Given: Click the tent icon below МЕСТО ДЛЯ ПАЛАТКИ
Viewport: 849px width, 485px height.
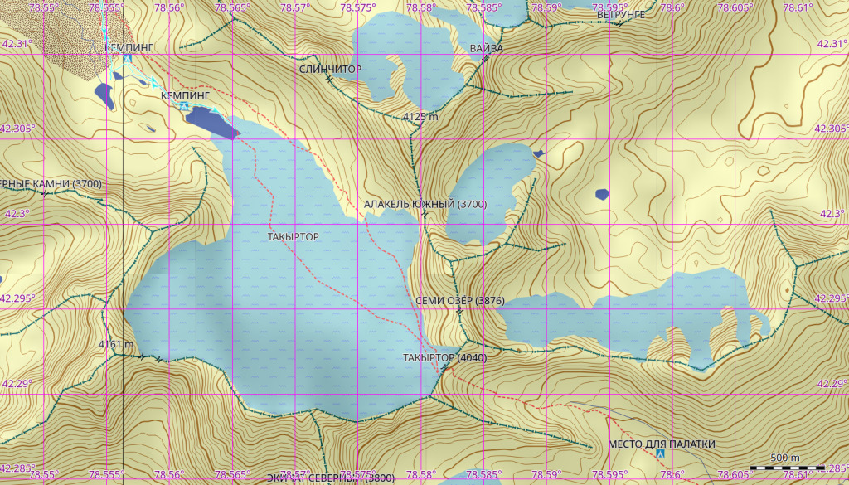Looking at the screenshot, I should click(660, 455).
